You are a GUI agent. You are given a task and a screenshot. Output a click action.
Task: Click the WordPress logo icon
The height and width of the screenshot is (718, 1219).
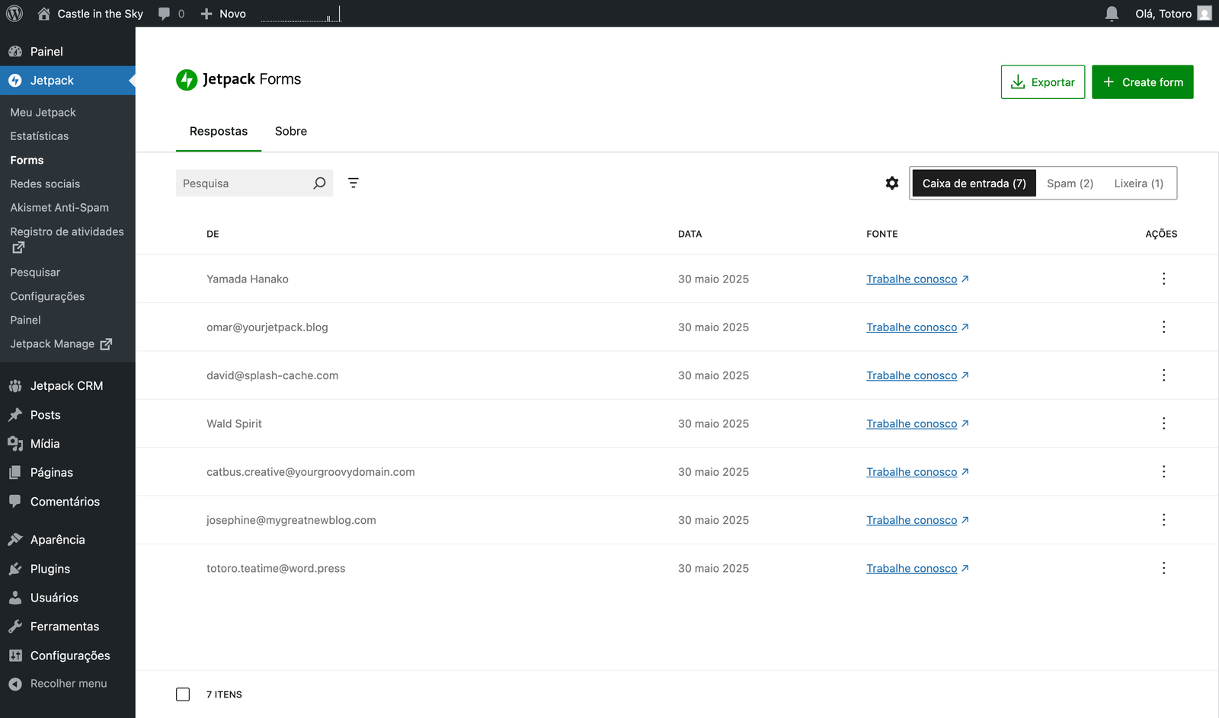14,14
